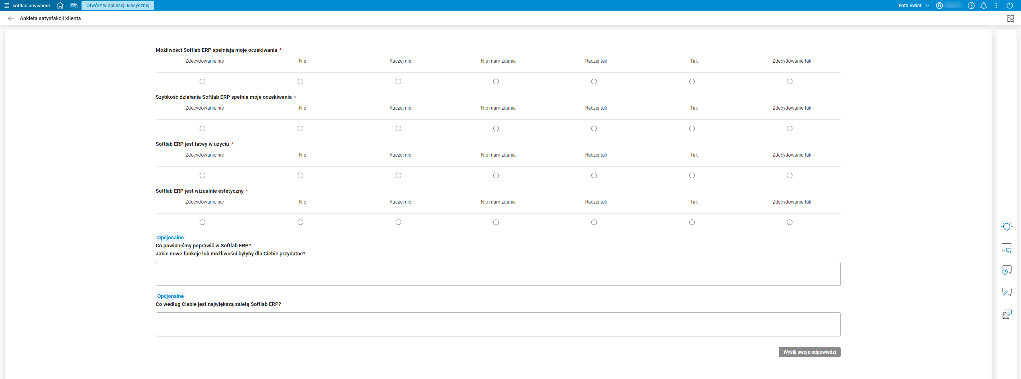The width and height of the screenshot is (1021, 379).
Task: Select 'Nie mam zdania' for łatwy w użyciu
Action: coord(496,175)
